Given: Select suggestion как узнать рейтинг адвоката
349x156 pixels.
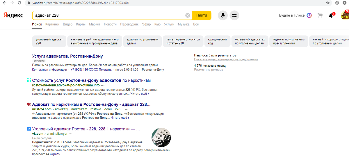Looking at the screenshot, I should (95, 41).
